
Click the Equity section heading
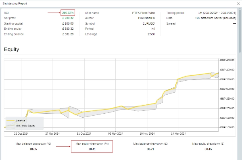pos(12,50)
